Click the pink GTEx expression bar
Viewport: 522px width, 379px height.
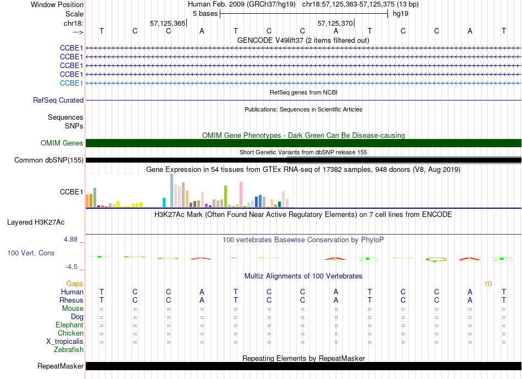[x=241, y=194]
